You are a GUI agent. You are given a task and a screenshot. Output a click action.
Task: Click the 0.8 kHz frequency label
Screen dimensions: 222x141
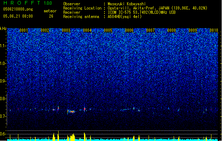click(3, 99)
